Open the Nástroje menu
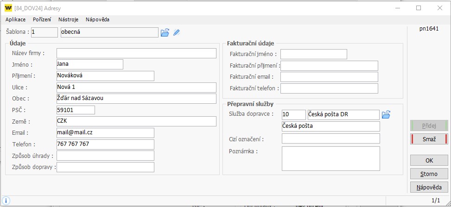The image size is (451, 207). coord(69,19)
